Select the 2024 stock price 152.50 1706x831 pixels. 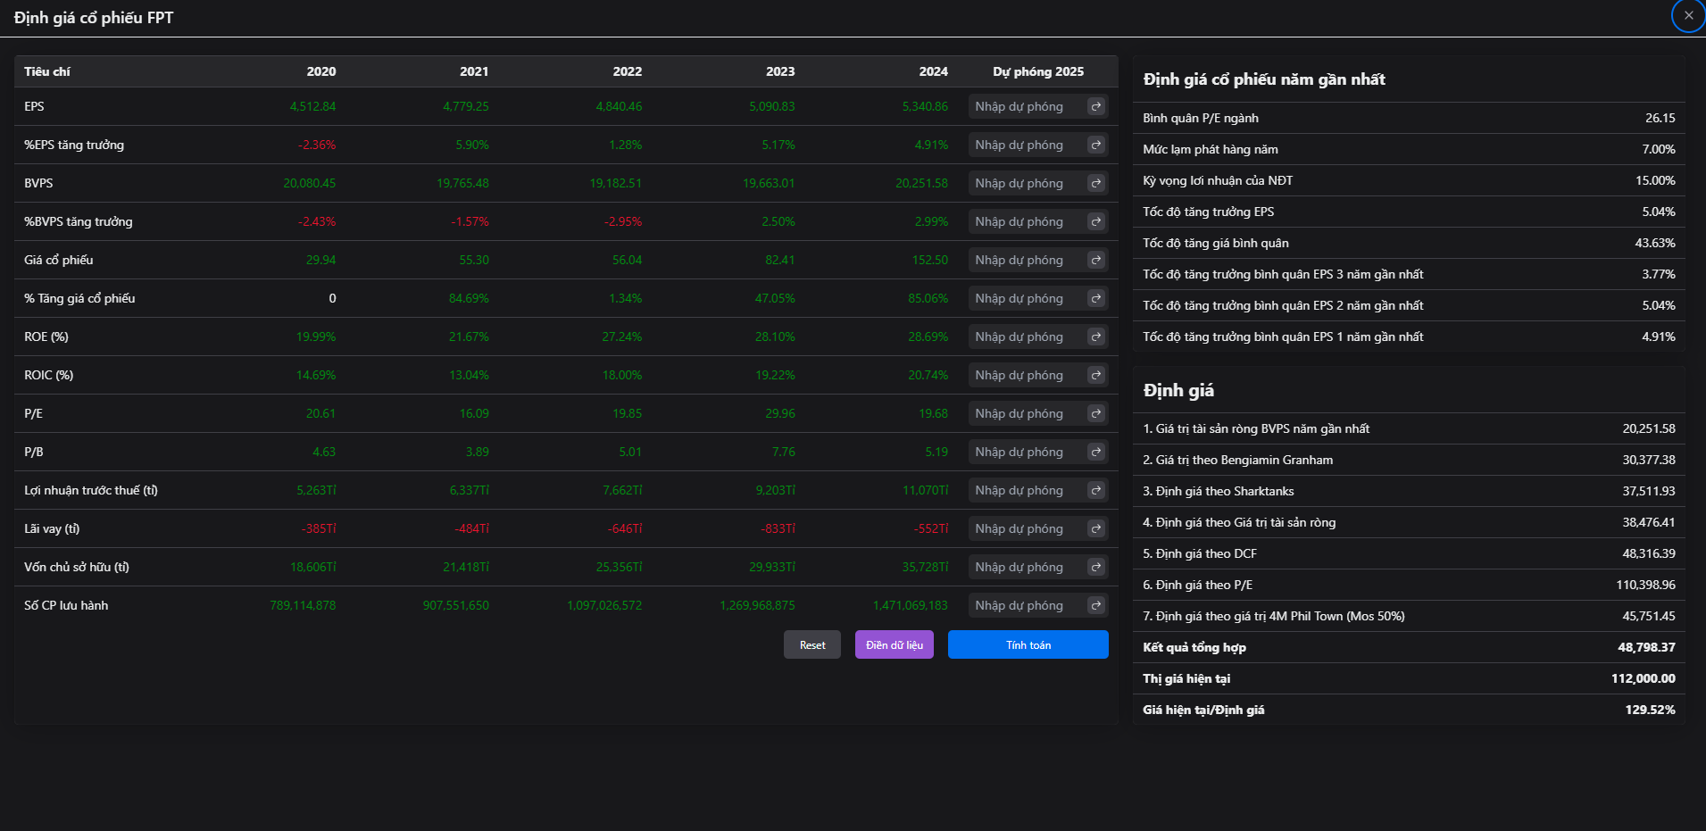[930, 260]
